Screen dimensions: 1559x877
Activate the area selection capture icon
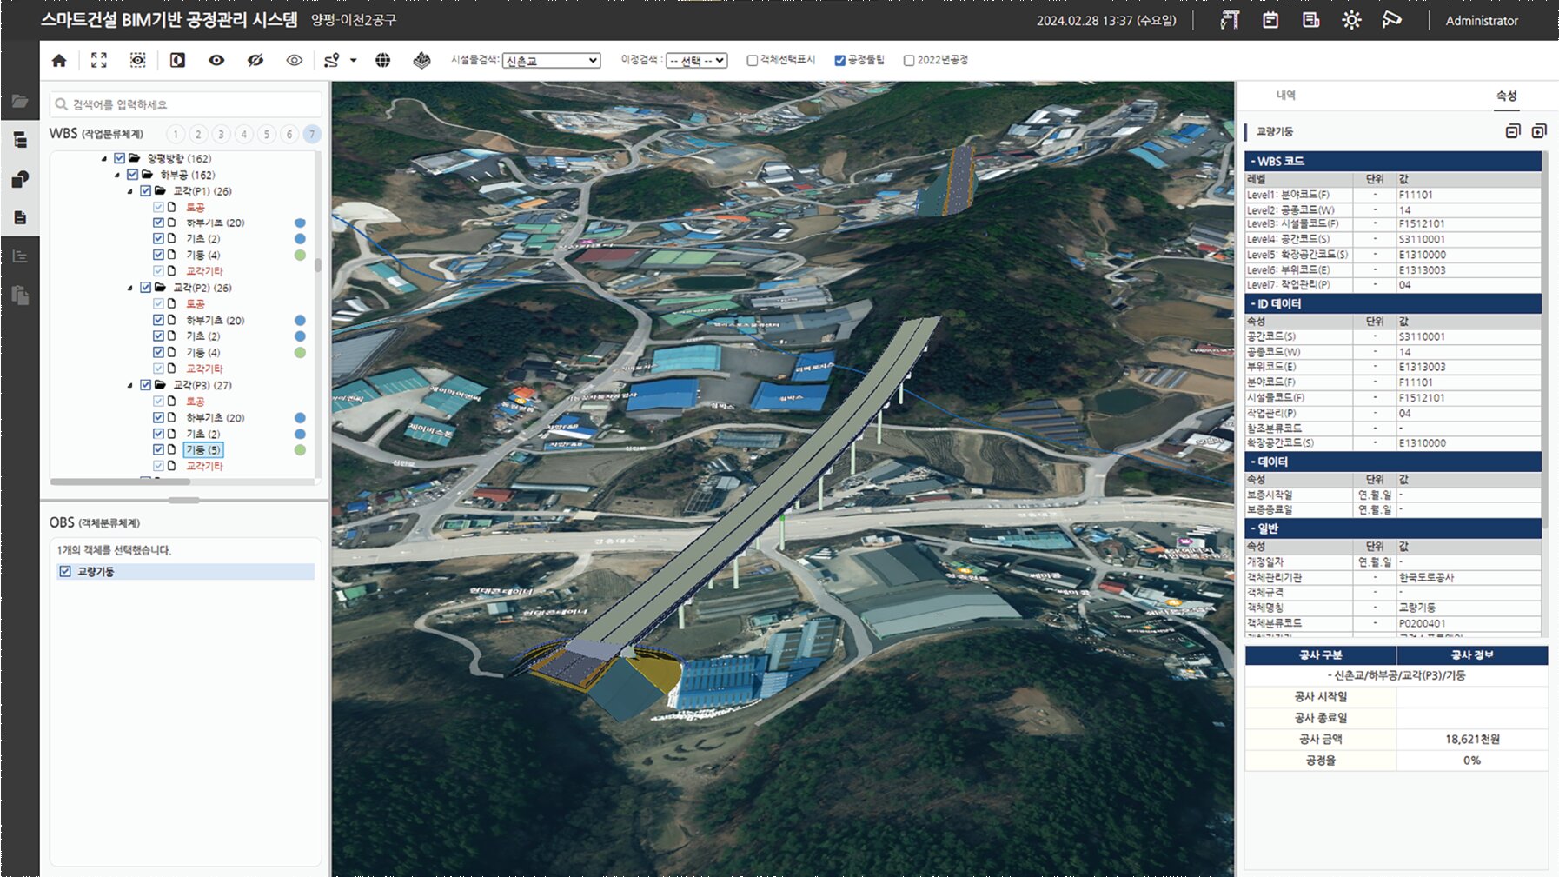(137, 59)
